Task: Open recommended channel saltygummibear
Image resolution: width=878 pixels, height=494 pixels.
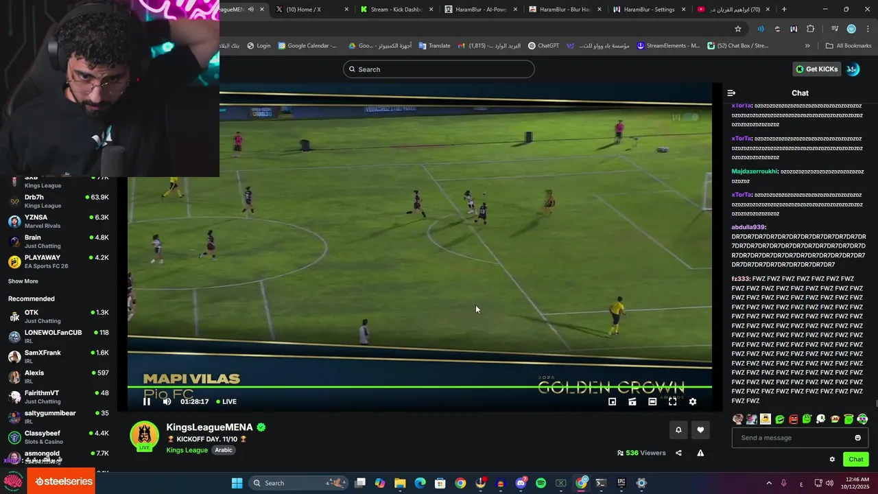Action: tap(58, 417)
